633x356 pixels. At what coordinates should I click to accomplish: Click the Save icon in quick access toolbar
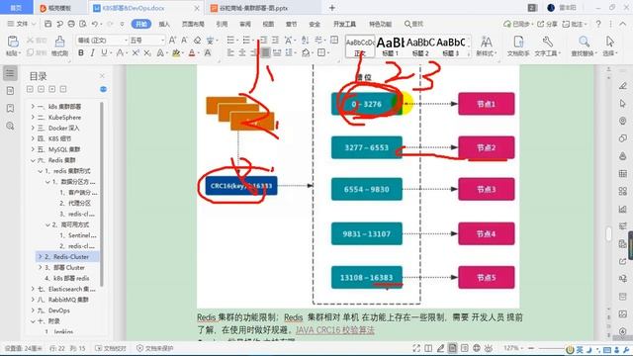(48, 24)
